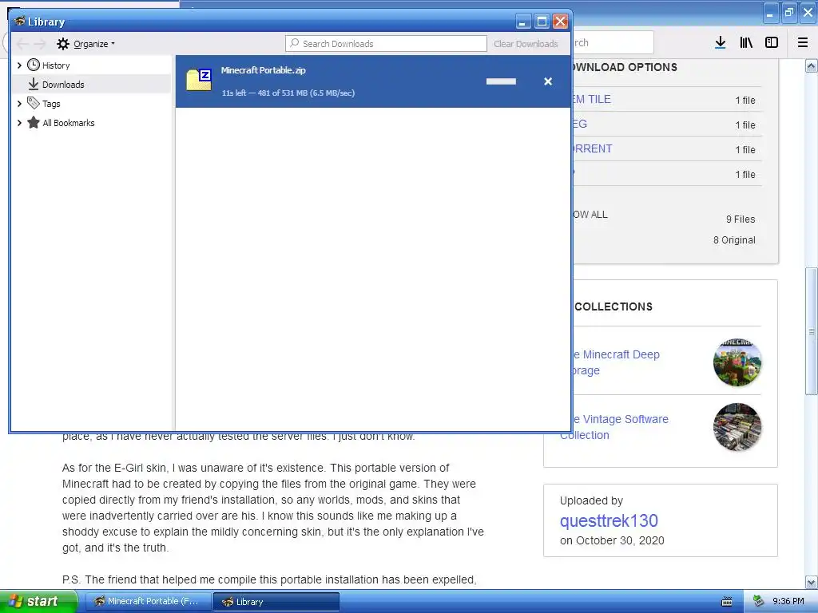Open the Organize gear icon
This screenshot has height=613, width=818.
[x=63, y=44]
